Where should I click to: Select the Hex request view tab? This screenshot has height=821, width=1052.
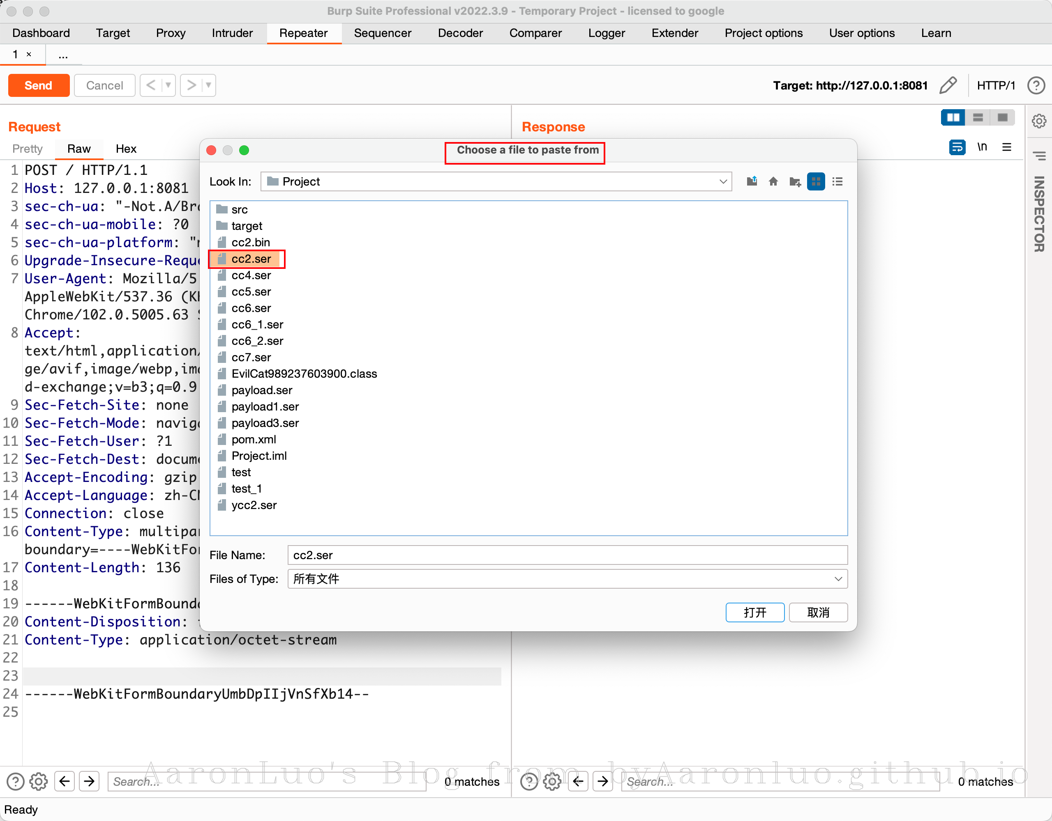coord(126,149)
